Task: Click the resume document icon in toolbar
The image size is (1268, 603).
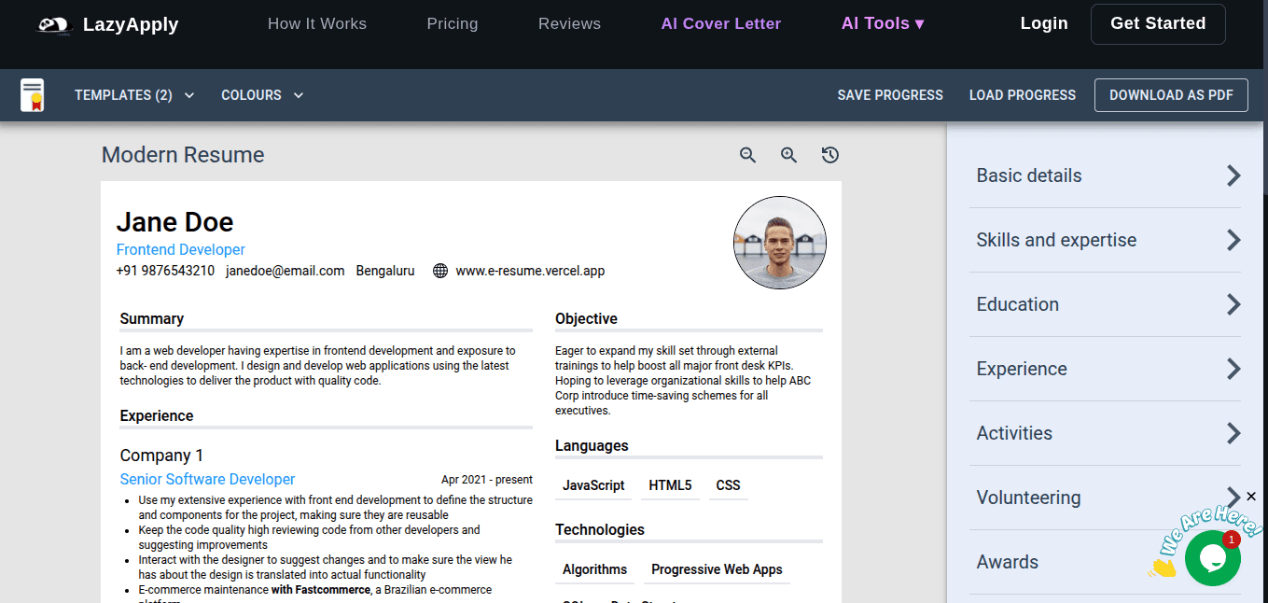Action: pos(33,95)
